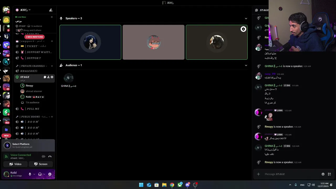Show hidden system tray icons
This screenshot has width=336, height=189.
[290, 185]
